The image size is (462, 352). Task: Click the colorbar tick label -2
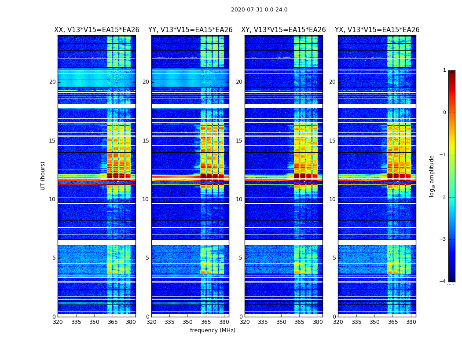[x=445, y=198]
